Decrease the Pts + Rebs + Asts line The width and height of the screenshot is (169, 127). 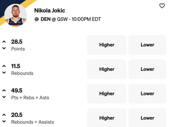pyautogui.click(x=4, y=97)
